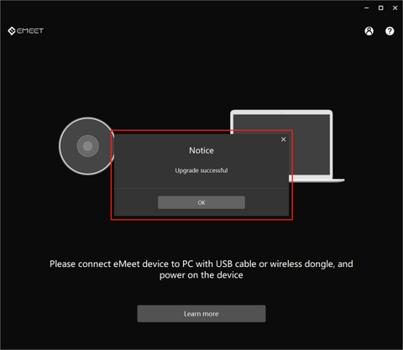This screenshot has height=350, width=403.
Task: Click the laptop illustration's base edge
Action: [317, 180]
